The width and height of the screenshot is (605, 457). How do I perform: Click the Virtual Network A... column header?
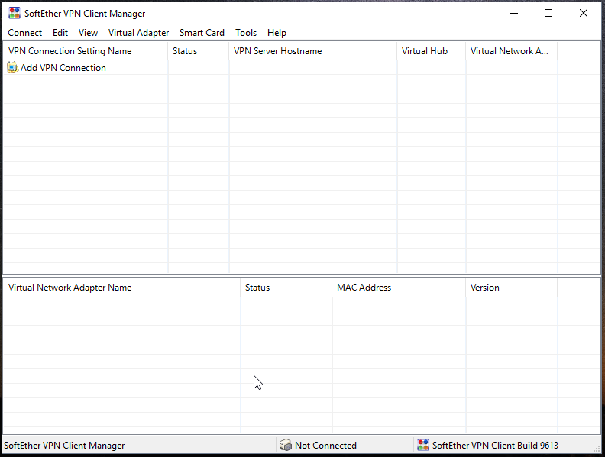click(511, 51)
